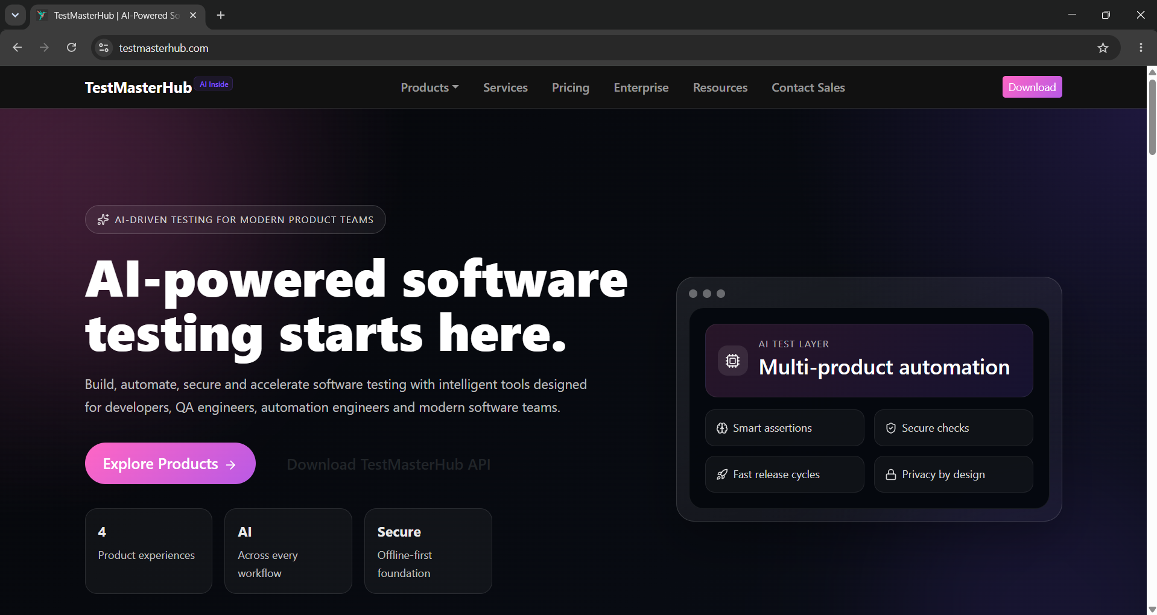Click the arrow icon in Explore Products
Image resolution: width=1157 pixels, height=615 pixels.
click(x=231, y=464)
